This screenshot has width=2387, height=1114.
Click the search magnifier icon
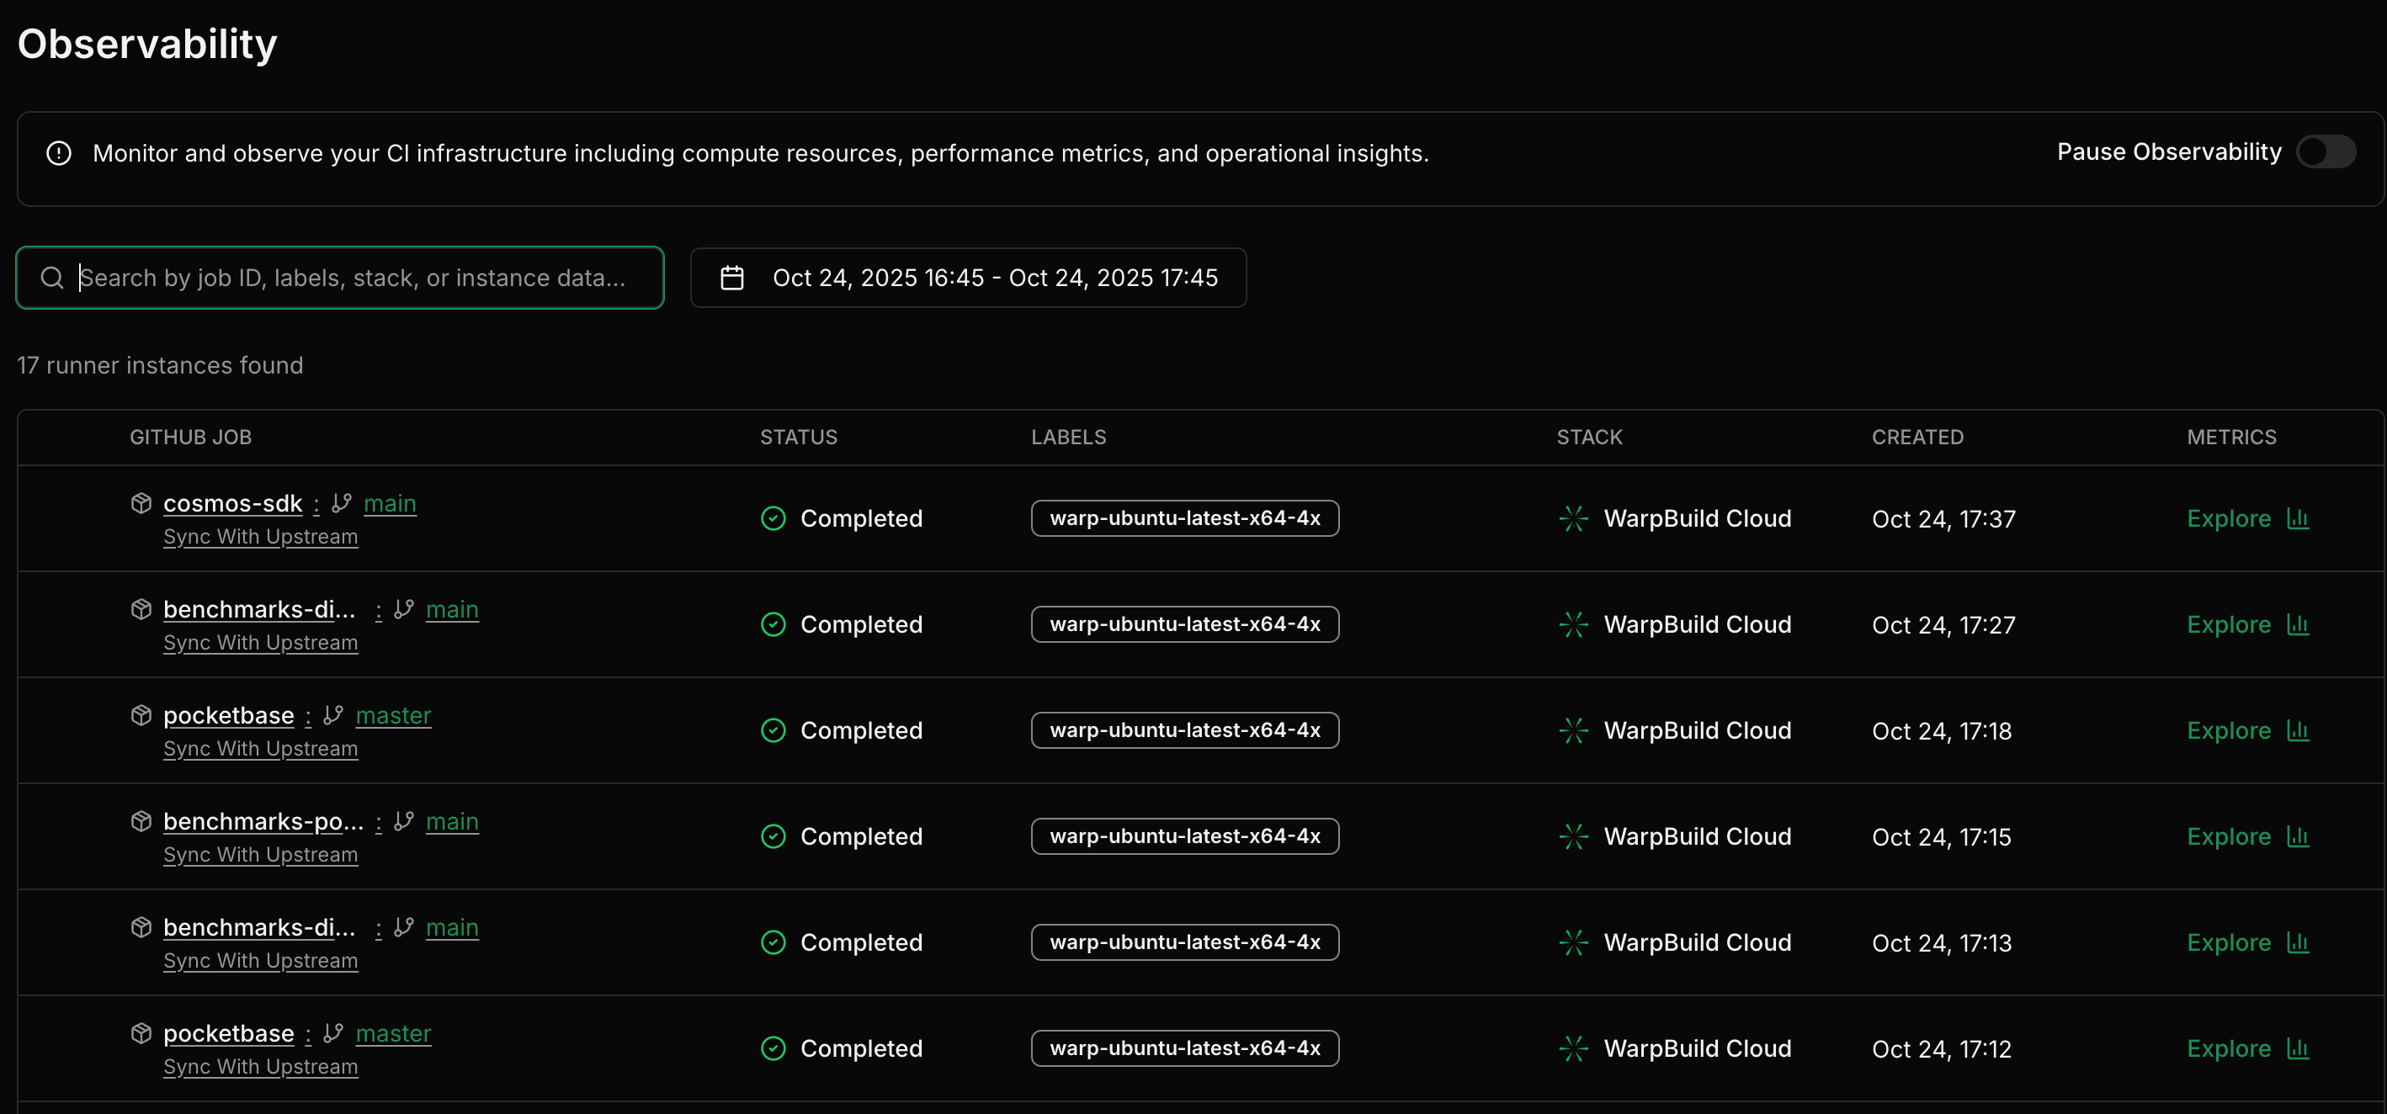coord(52,277)
